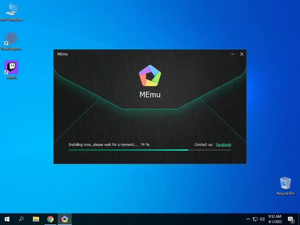Click the 'Installing now, please wait' status text
Screen dimensions: 300x225
pos(103,145)
